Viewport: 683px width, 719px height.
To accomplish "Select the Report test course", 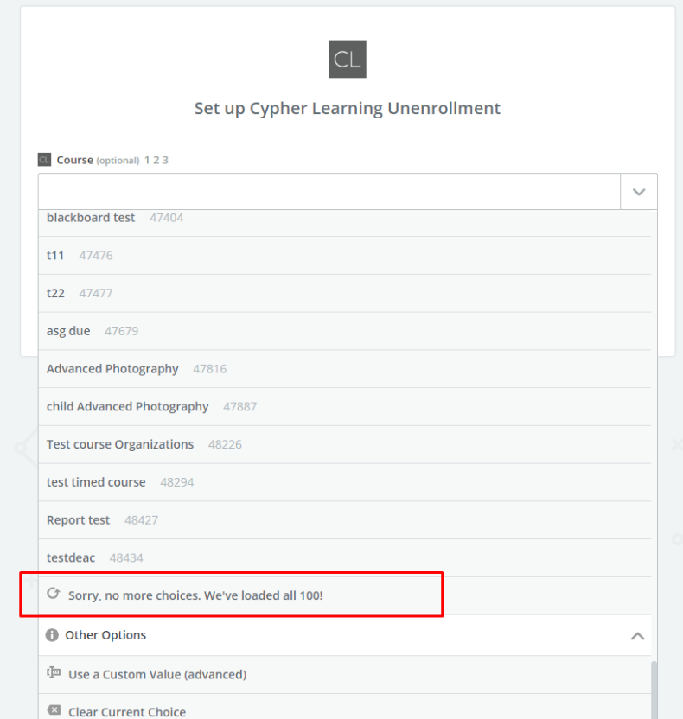I will pyautogui.click(x=345, y=520).
